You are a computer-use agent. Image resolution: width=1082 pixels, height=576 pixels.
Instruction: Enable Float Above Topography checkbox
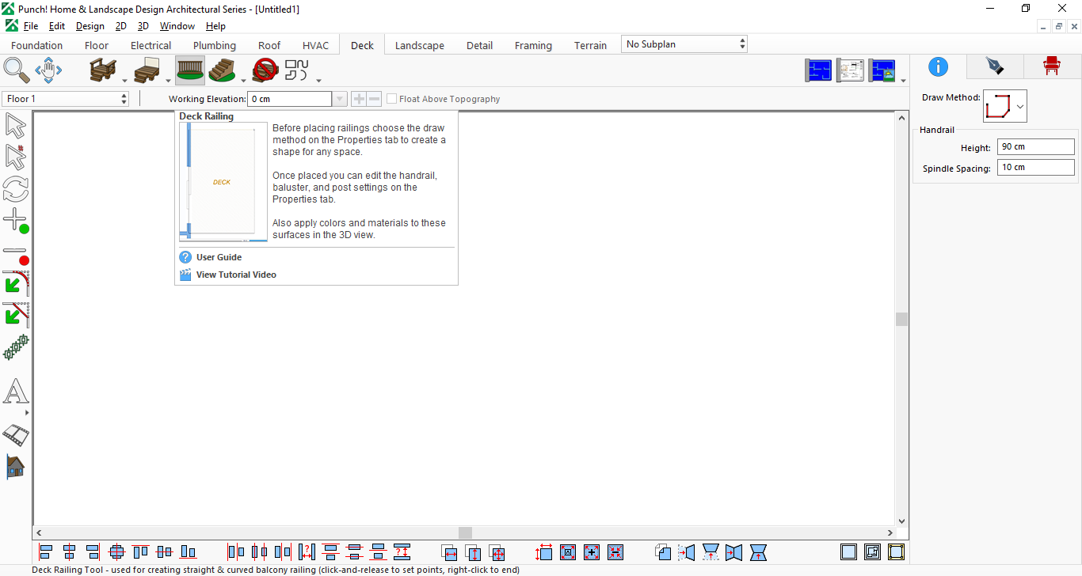(x=392, y=99)
